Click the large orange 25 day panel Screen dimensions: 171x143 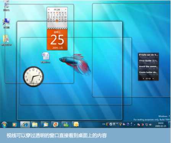click(x=57, y=40)
